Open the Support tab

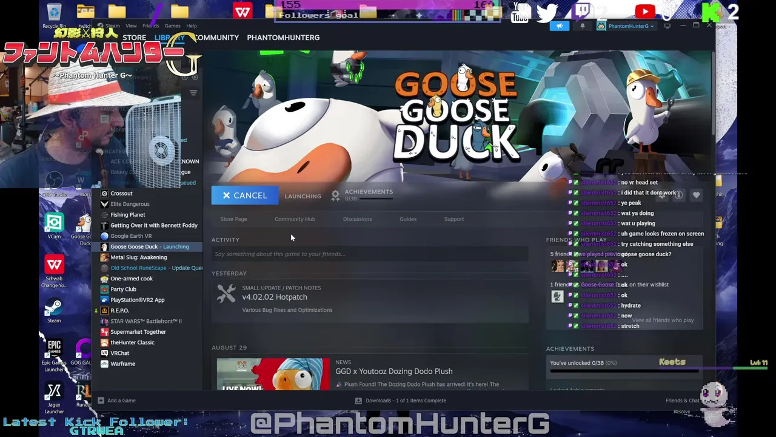coord(454,219)
